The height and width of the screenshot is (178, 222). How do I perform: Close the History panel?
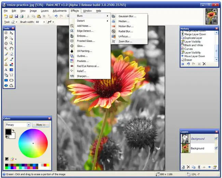point(217,29)
